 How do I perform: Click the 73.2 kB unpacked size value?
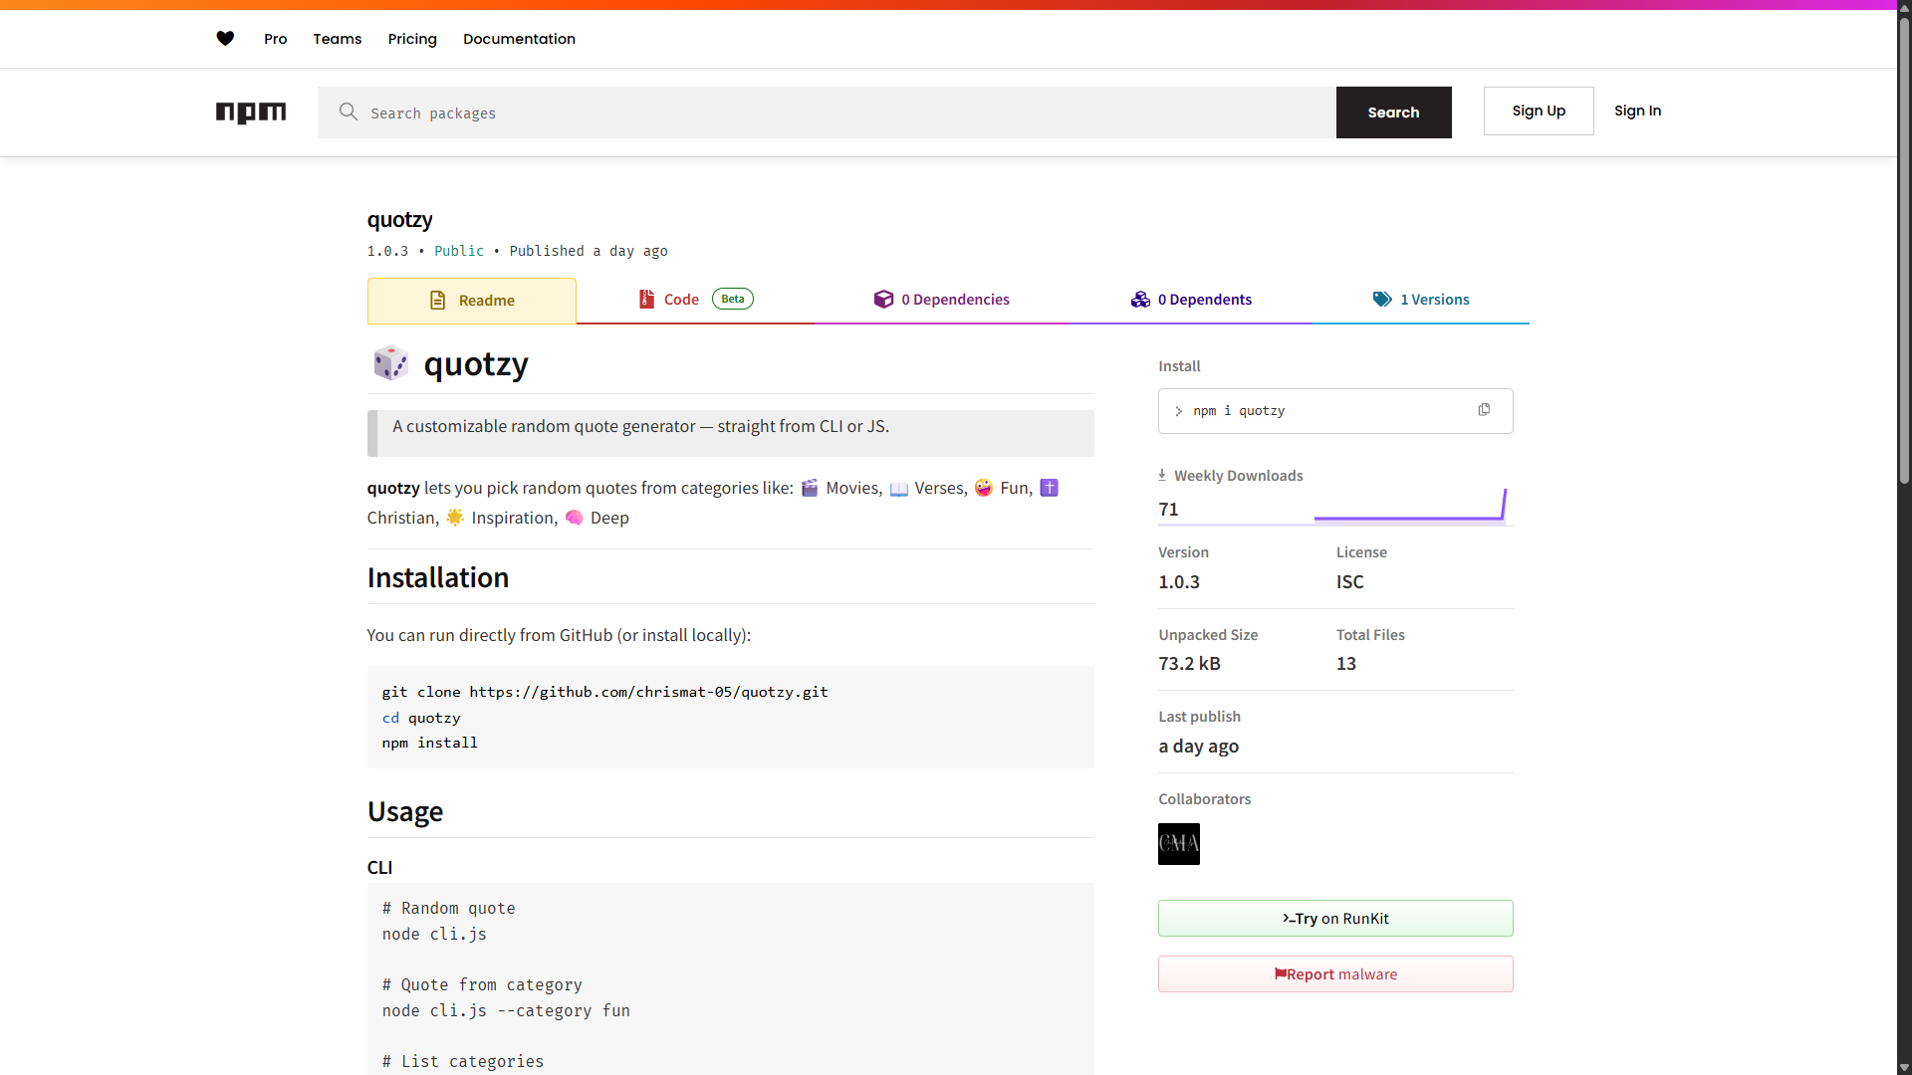(1189, 664)
